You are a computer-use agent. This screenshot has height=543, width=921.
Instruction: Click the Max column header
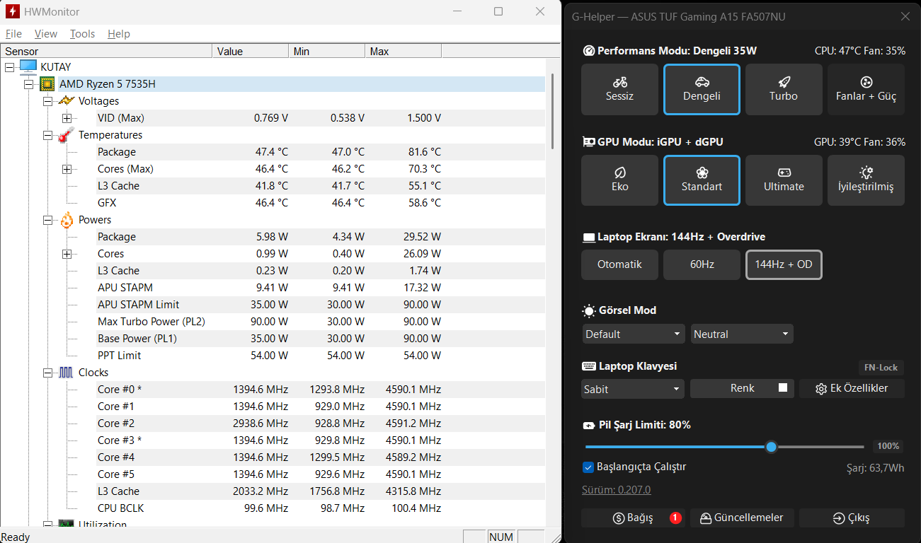pos(404,51)
